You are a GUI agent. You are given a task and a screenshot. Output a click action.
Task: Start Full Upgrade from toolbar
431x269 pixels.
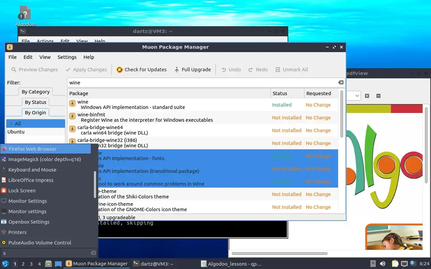pos(193,70)
